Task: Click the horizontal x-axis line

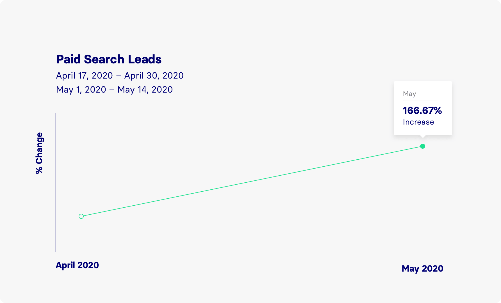Action: 253,252
